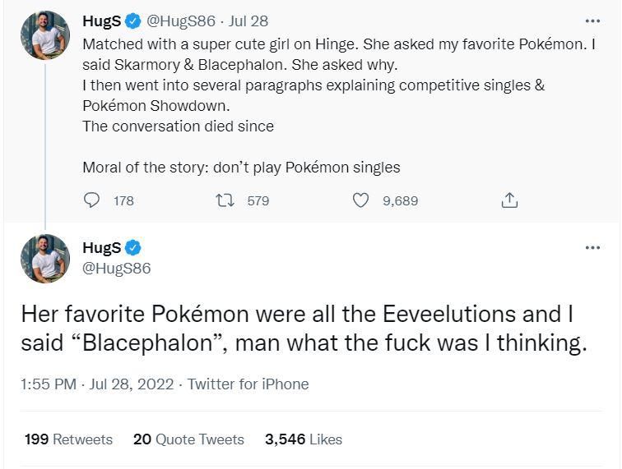Open the HugS profile picture on the second tweet
The image size is (622, 469).
45,259
